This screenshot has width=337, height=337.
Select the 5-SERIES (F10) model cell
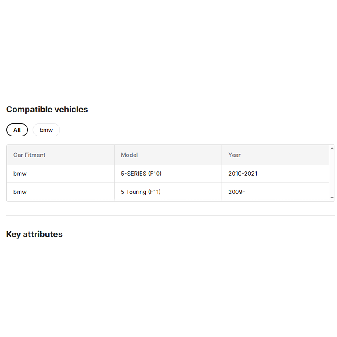(141, 174)
